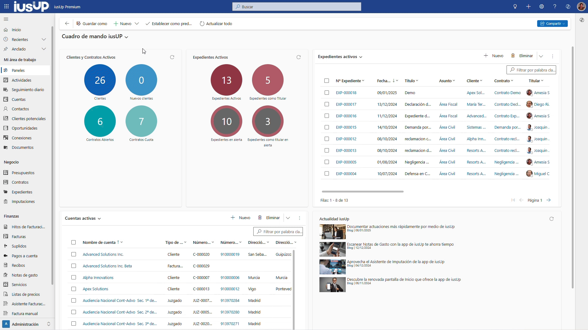Image resolution: width=588 pixels, height=330 pixels.
Task: Open settings gear in top bar
Action: click(x=541, y=6)
